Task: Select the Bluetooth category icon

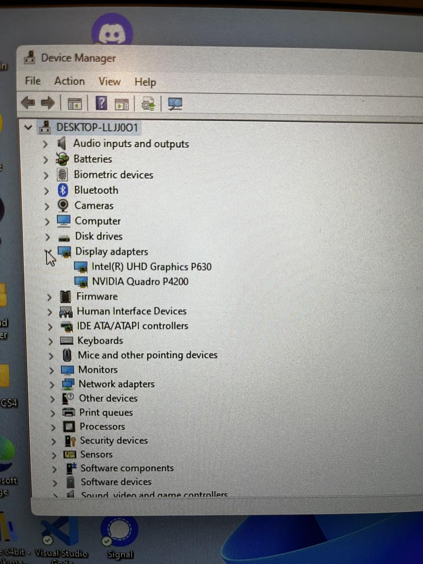Action: click(63, 190)
